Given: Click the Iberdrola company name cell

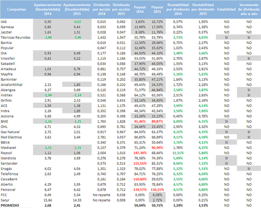Looking at the screenshot, I should click(x=8, y=158).
